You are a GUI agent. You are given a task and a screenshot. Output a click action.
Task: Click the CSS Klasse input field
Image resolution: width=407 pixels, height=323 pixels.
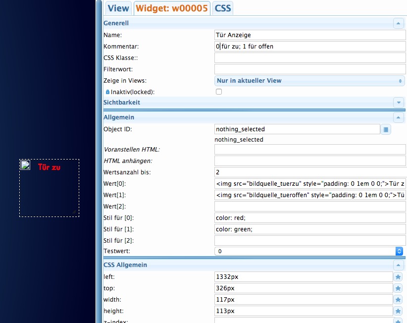pyautogui.click(x=310, y=58)
